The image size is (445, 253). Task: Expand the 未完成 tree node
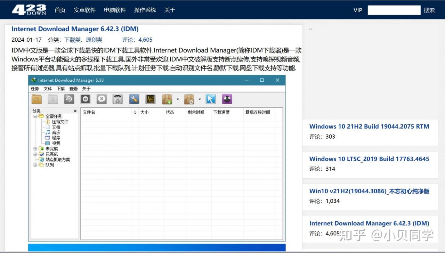tap(35, 149)
